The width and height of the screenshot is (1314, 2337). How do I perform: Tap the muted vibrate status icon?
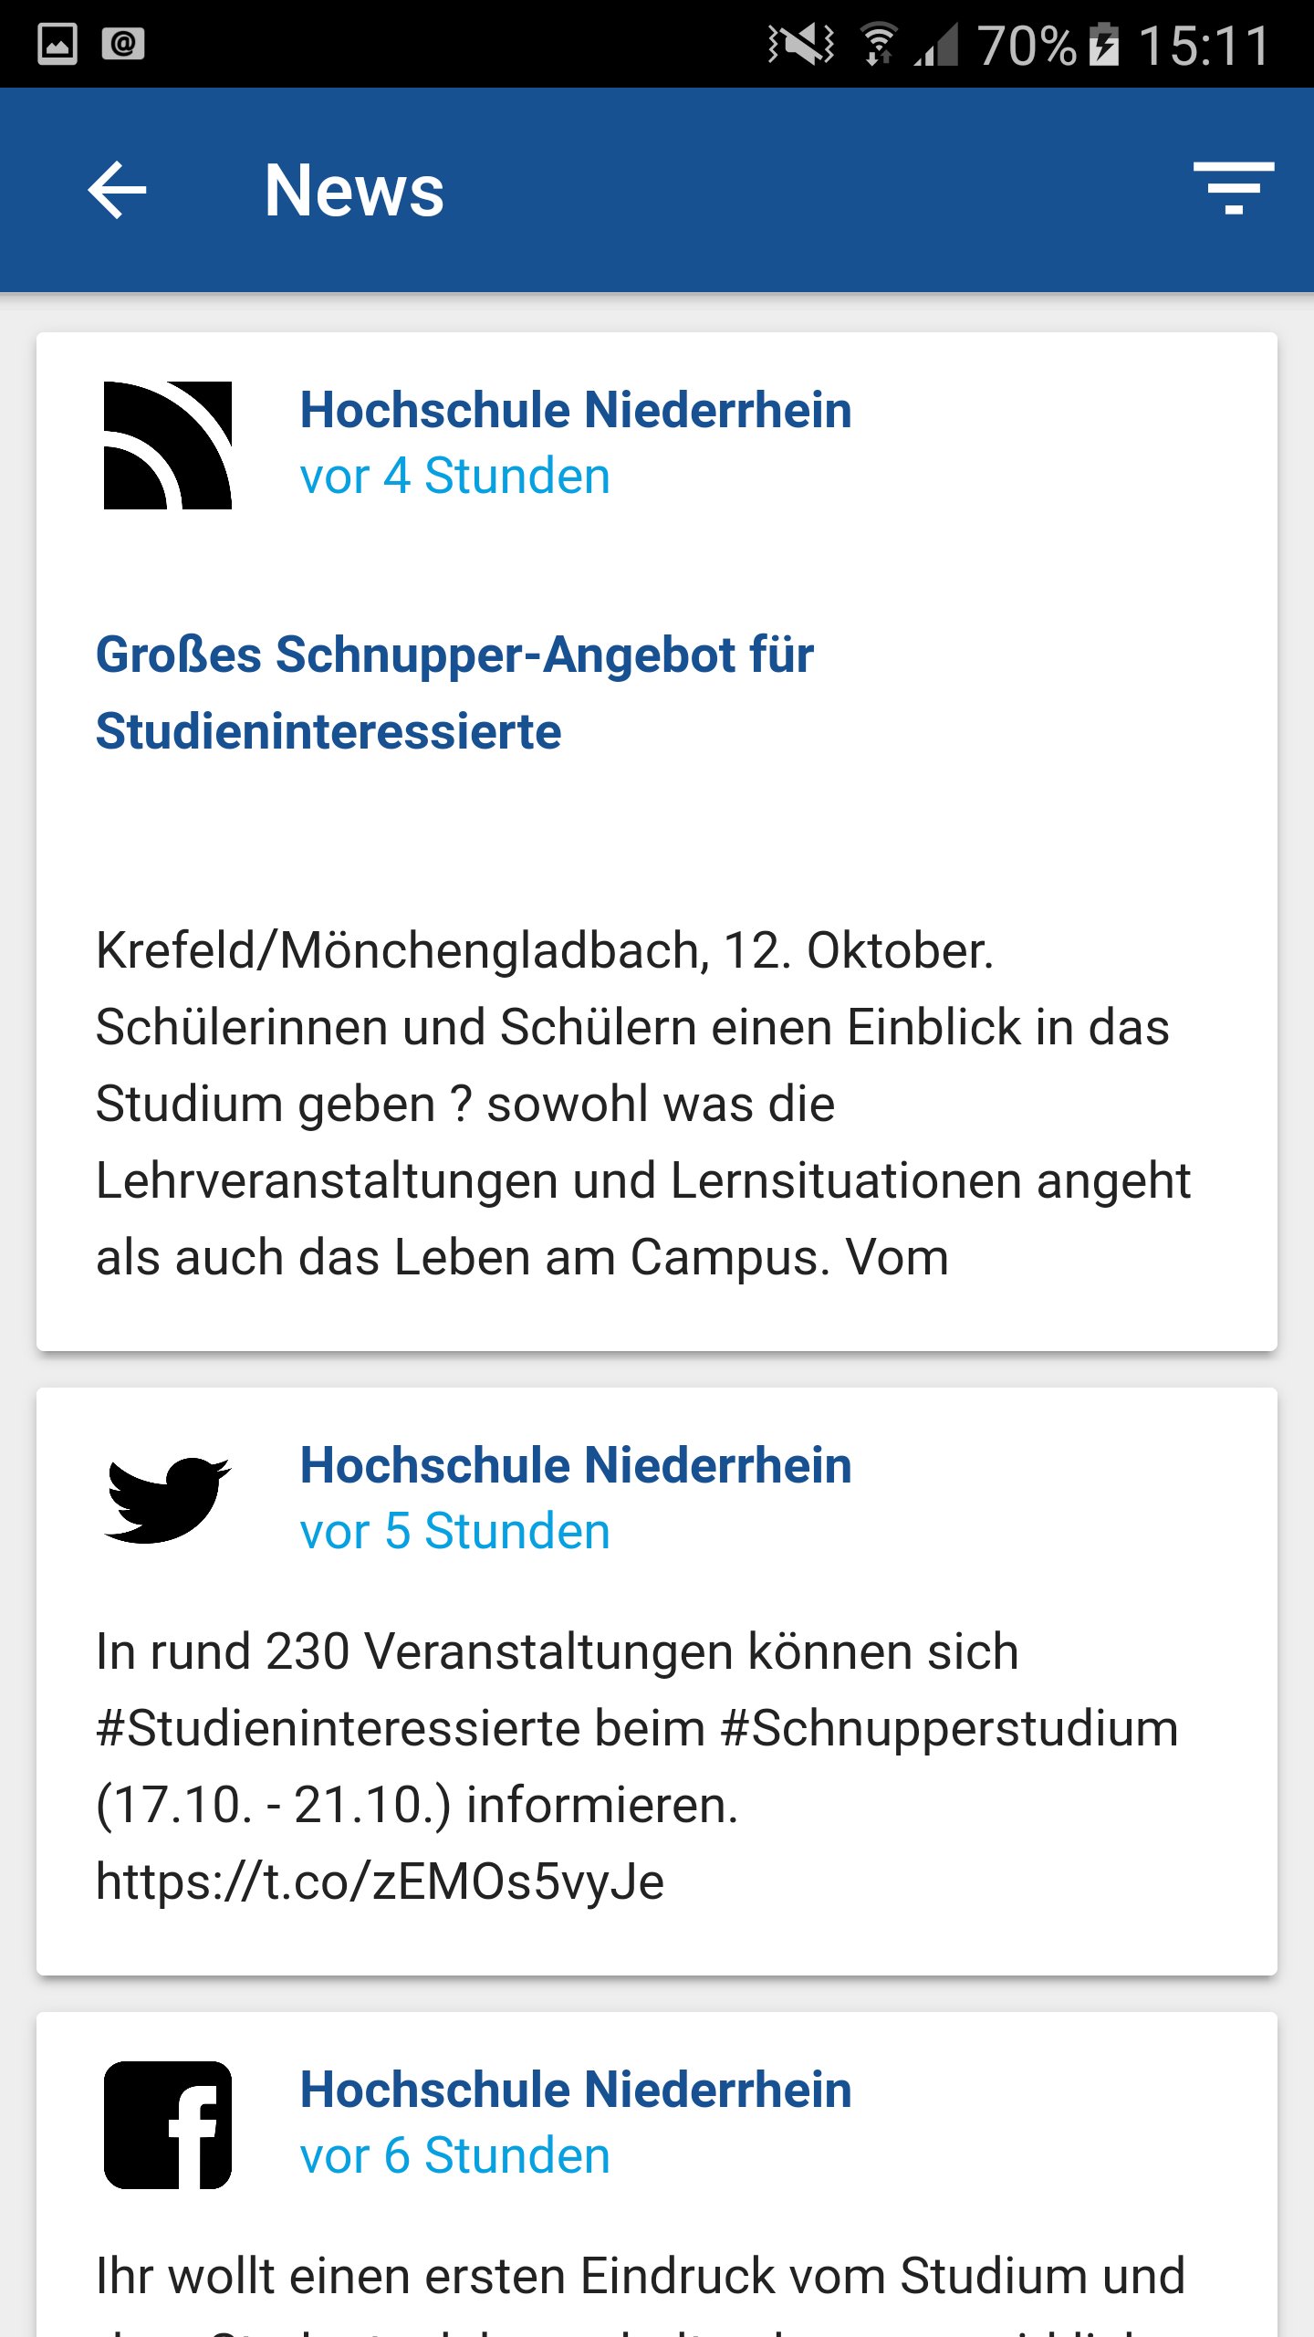coord(800,44)
